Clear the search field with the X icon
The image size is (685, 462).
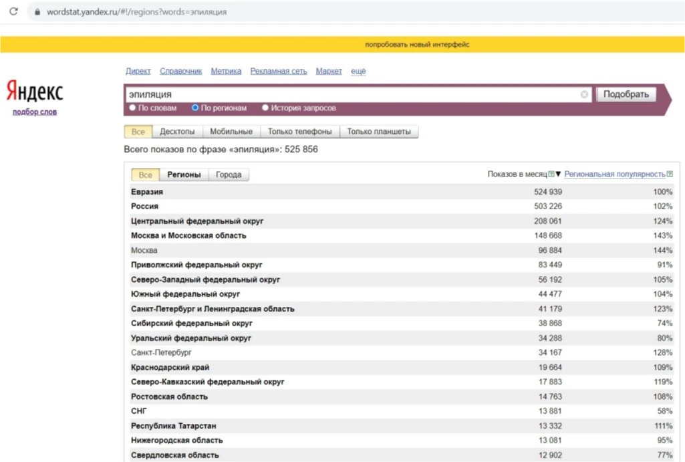coord(584,94)
